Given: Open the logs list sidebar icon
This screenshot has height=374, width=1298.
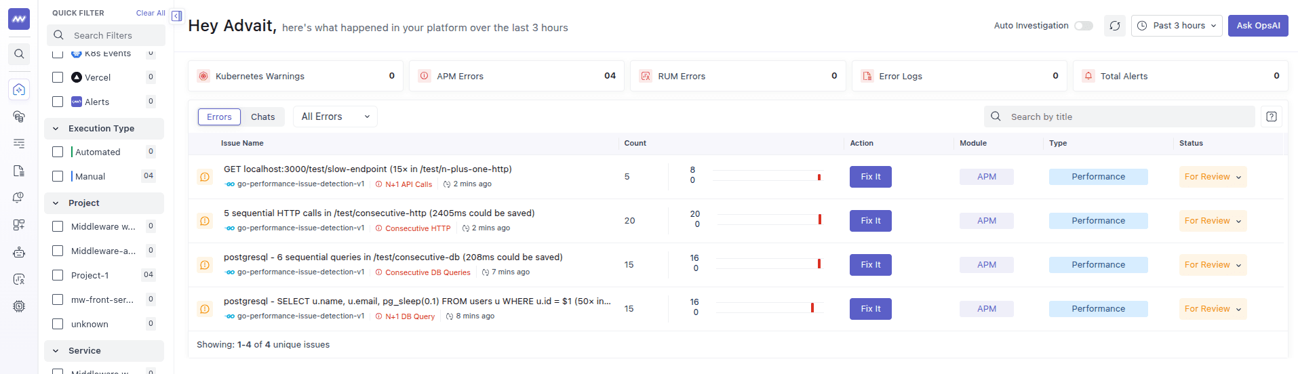Looking at the screenshot, I should click(19, 144).
